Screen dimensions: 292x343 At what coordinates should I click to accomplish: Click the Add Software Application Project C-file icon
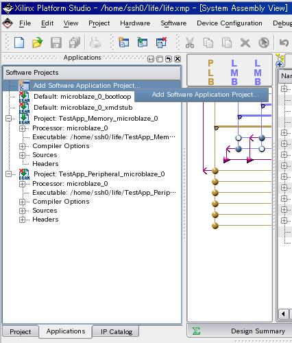click(24, 86)
